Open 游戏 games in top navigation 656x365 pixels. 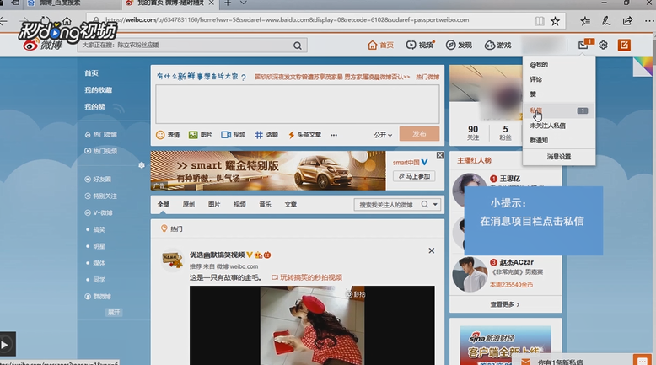point(497,46)
